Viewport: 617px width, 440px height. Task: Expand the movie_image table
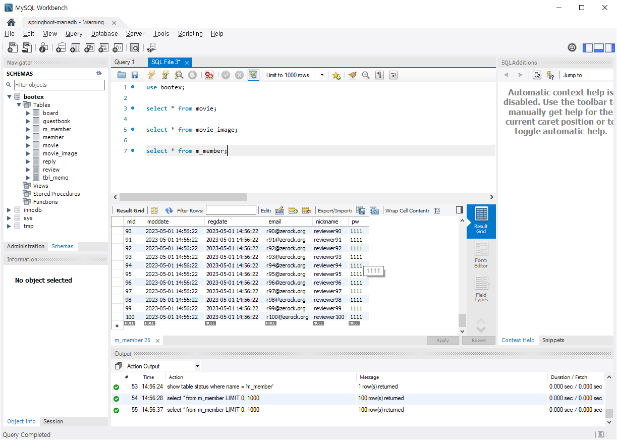(x=28, y=153)
